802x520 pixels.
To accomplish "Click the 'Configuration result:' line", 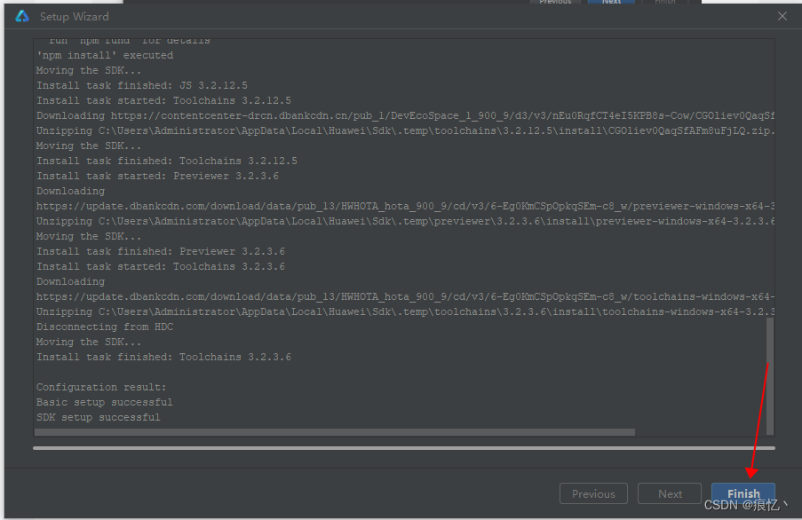I will pyautogui.click(x=101, y=387).
